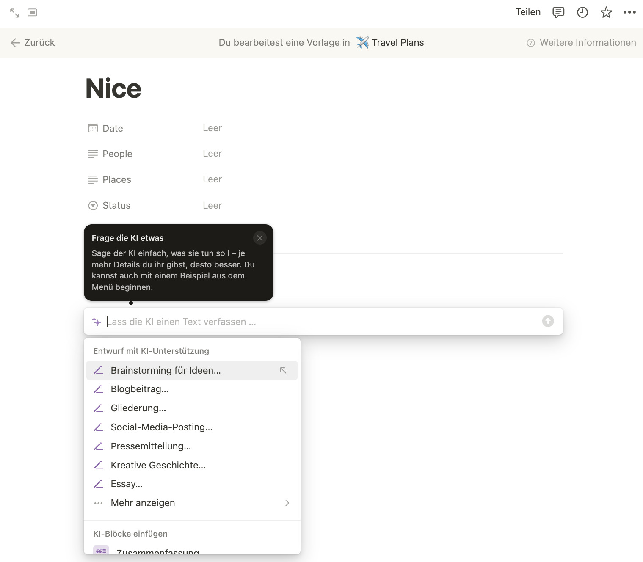Click the Date property calendar icon

(93, 128)
